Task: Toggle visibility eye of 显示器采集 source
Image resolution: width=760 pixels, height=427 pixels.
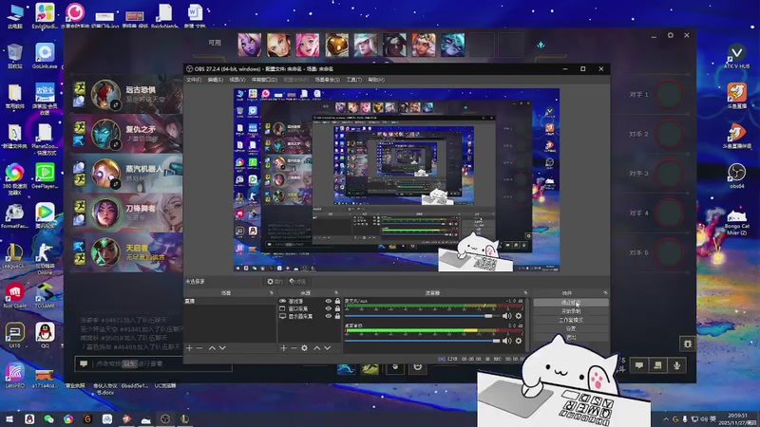Action: pyautogui.click(x=329, y=316)
